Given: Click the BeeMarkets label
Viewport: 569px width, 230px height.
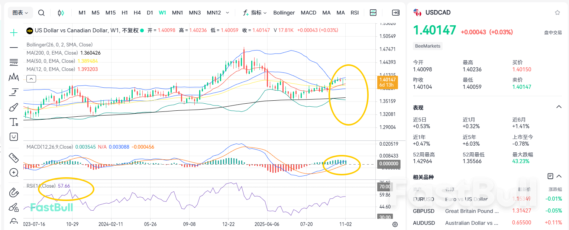Looking at the screenshot, I should 427,46.
